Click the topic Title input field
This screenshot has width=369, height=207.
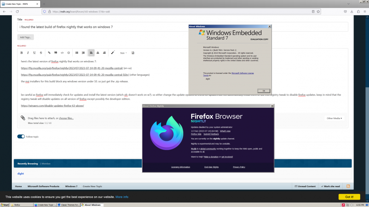click(103, 27)
